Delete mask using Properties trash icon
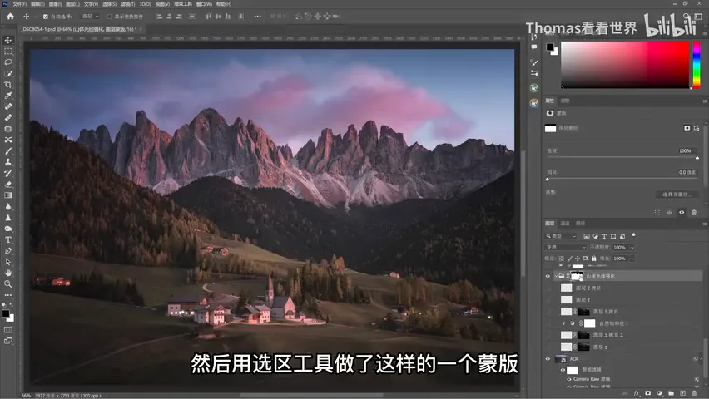Screen dimensions: 709x399 [694, 212]
